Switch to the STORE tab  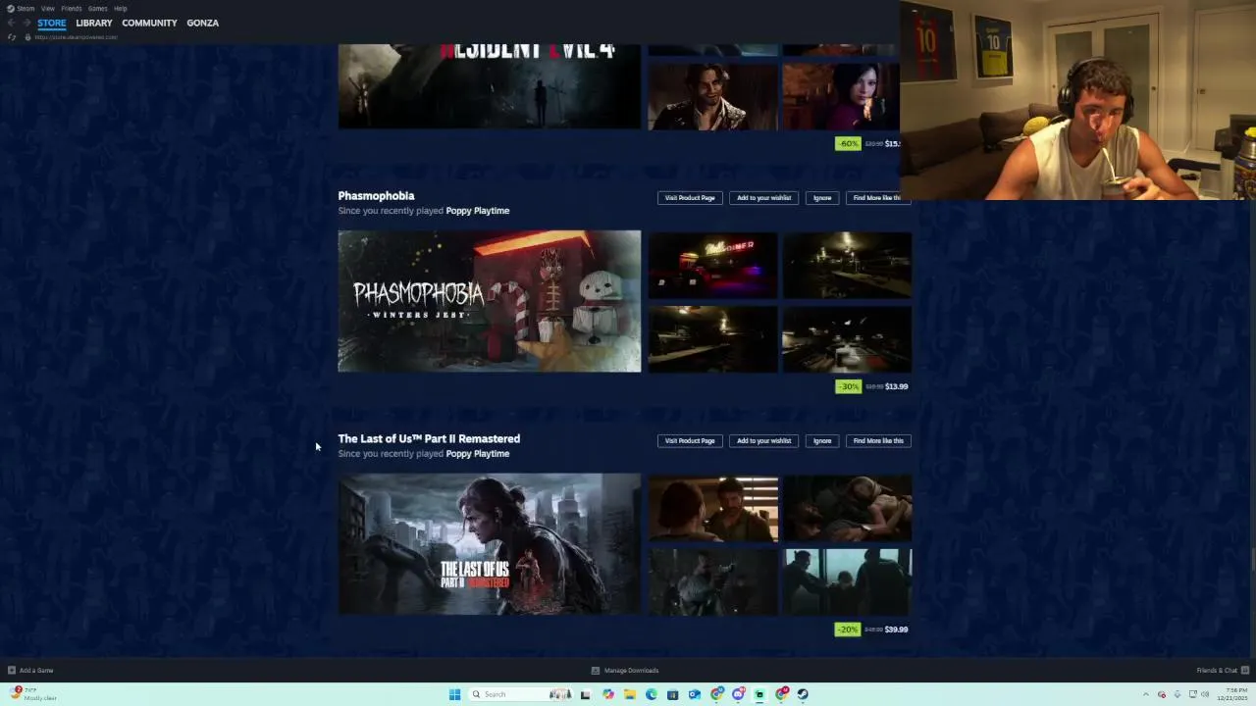pyautogui.click(x=52, y=23)
